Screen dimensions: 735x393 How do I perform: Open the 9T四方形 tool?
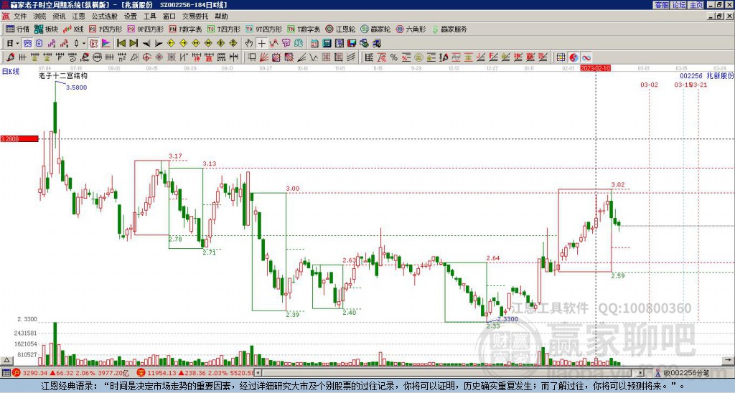264,29
